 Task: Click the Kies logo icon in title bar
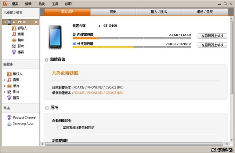click(5, 4)
